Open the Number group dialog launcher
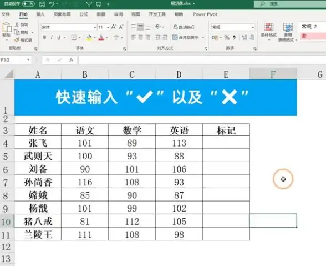The image size is (326, 266). [254, 48]
